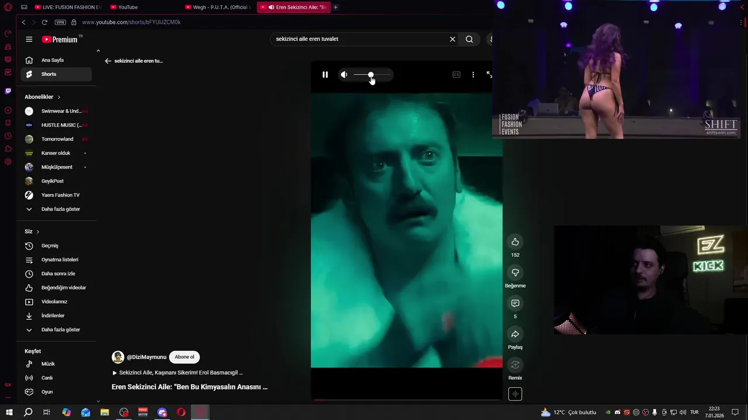The height and width of the screenshot is (420, 748).
Task: Open @DiziMaymunu channel link
Action: tap(147, 357)
